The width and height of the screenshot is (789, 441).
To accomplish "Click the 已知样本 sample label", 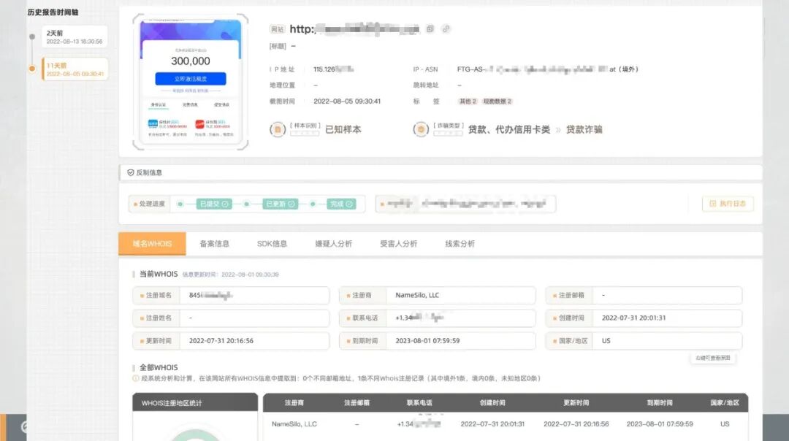I will (x=343, y=130).
